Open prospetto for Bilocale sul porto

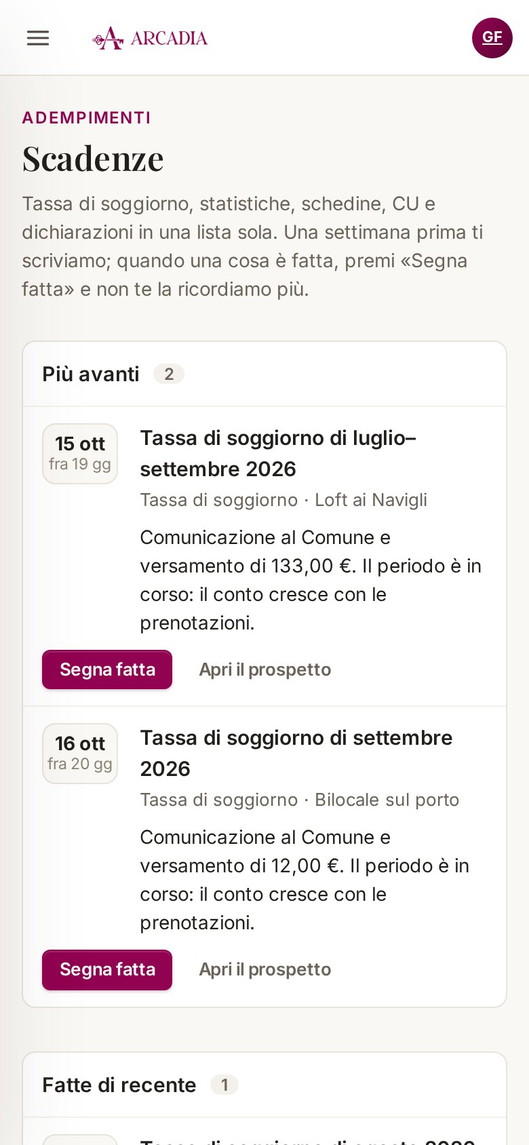click(x=265, y=969)
